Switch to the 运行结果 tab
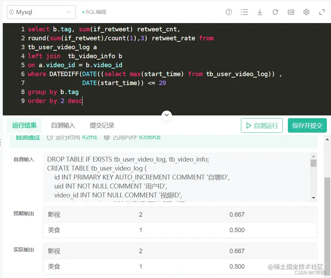Viewport: 331px width, 278px height. click(x=24, y=125)
